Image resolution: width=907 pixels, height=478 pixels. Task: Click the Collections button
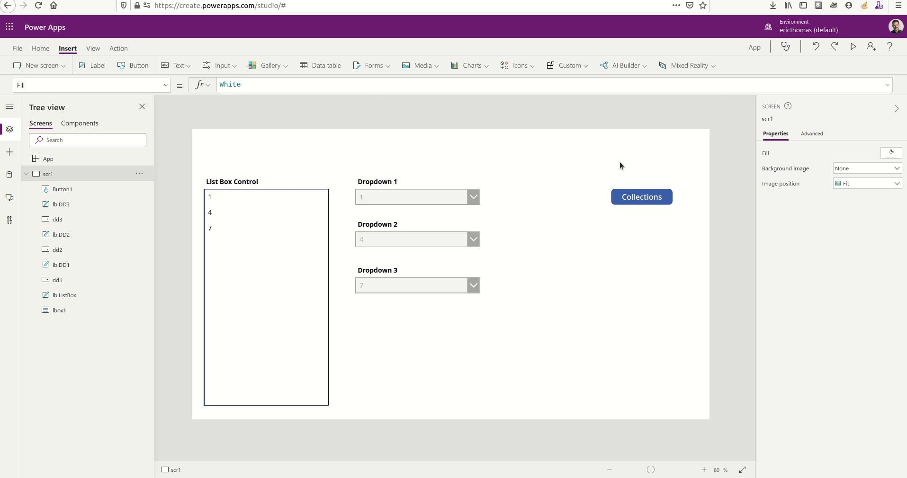(x=642, y=197)
